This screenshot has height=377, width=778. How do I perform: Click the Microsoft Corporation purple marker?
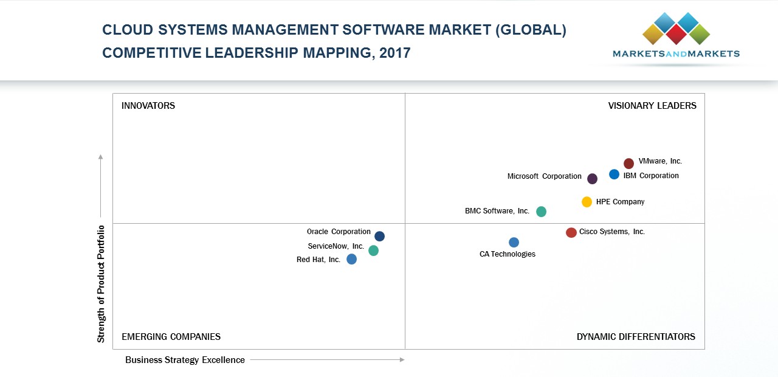tap(592, 178)
